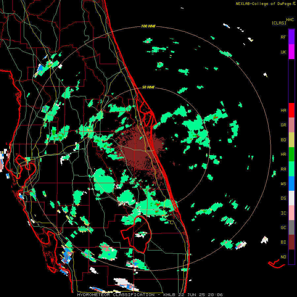Click the RF legend label
The width and height of the screenshot is (297, 297).
coord(283,37)
